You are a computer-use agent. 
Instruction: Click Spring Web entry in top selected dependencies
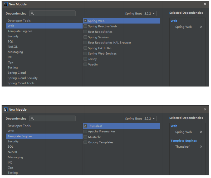183,27
